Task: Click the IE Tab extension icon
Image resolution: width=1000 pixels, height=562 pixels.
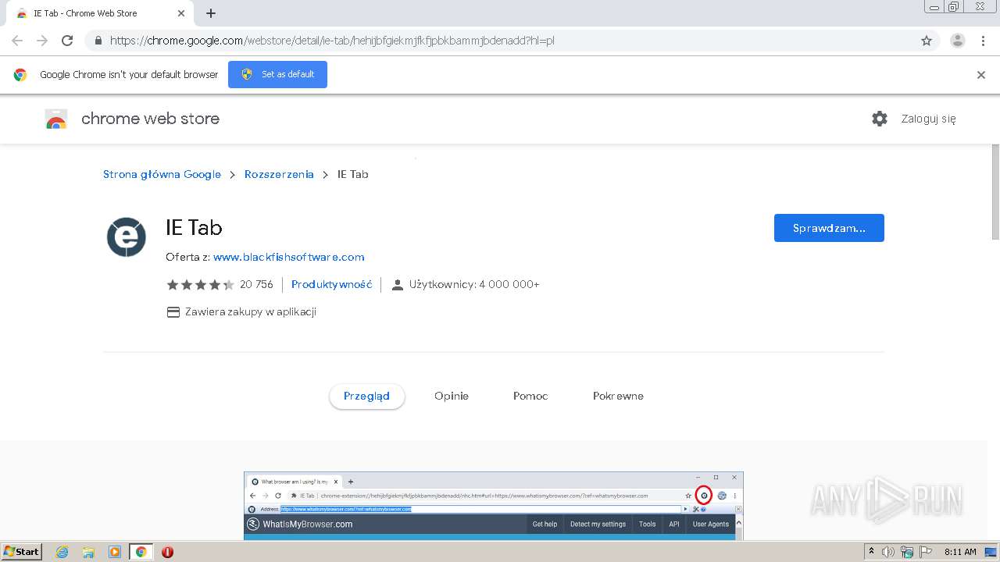Action: click(127, 237)
